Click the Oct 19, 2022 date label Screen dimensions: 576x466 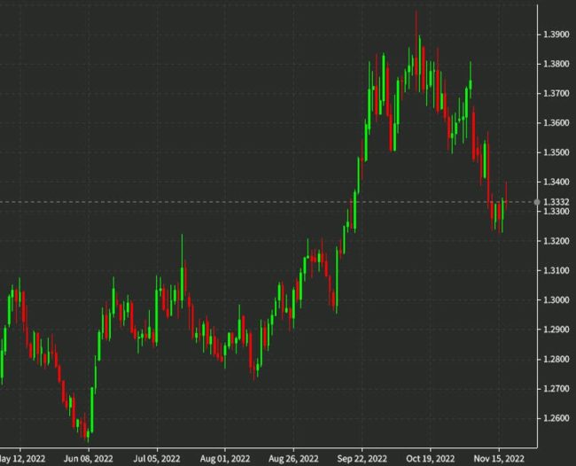429,459
